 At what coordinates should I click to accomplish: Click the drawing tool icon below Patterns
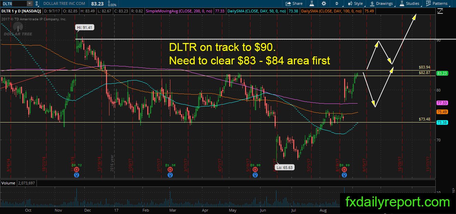click(440, 11)
